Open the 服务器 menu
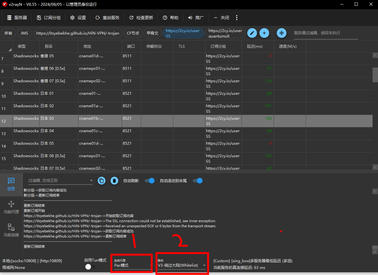Viewport: 378px width, 275px height. coord(17,18)
